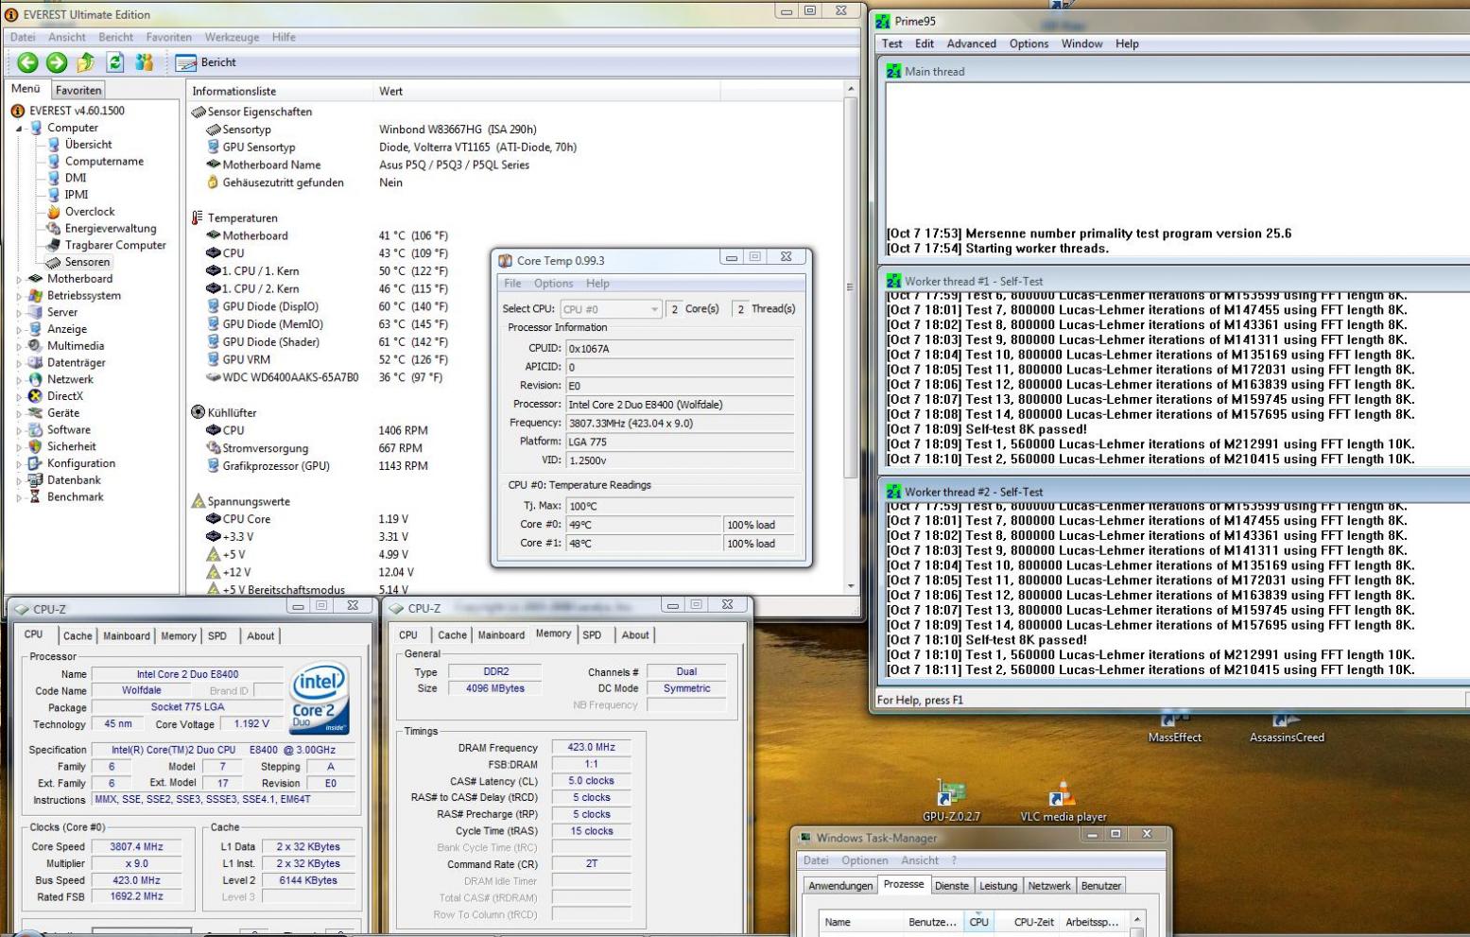Screen dimensions: 1470x937
Task: Click the Datenbank icon in the tree
Action: (x=35, y=480)
